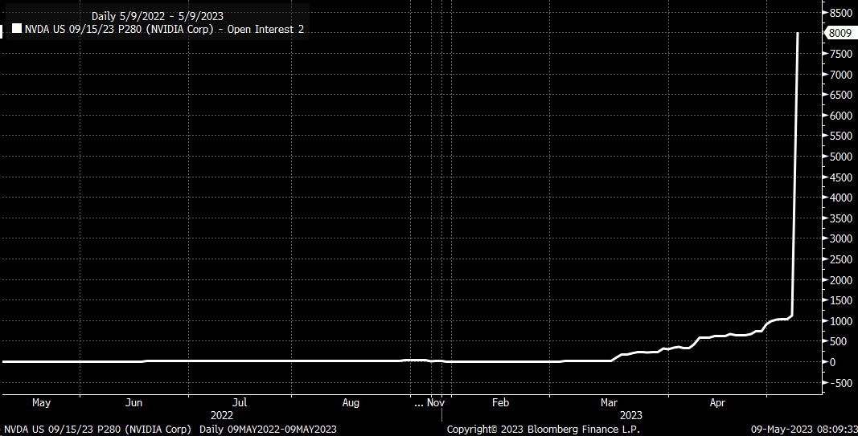Image resolution: width=858 pixels, height=436 pixels.
Task: Click footer text 'NVDA US 09/15/23 P280 (NVIDIA Corp)'
Action: coord(97,430)
